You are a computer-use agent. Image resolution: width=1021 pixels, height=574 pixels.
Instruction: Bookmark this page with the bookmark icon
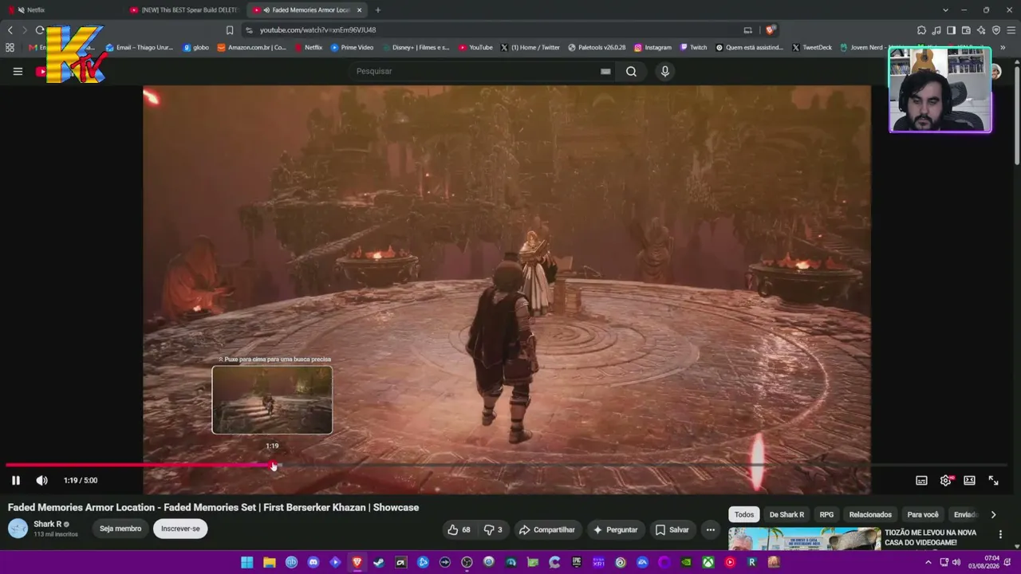pos(230,30)
